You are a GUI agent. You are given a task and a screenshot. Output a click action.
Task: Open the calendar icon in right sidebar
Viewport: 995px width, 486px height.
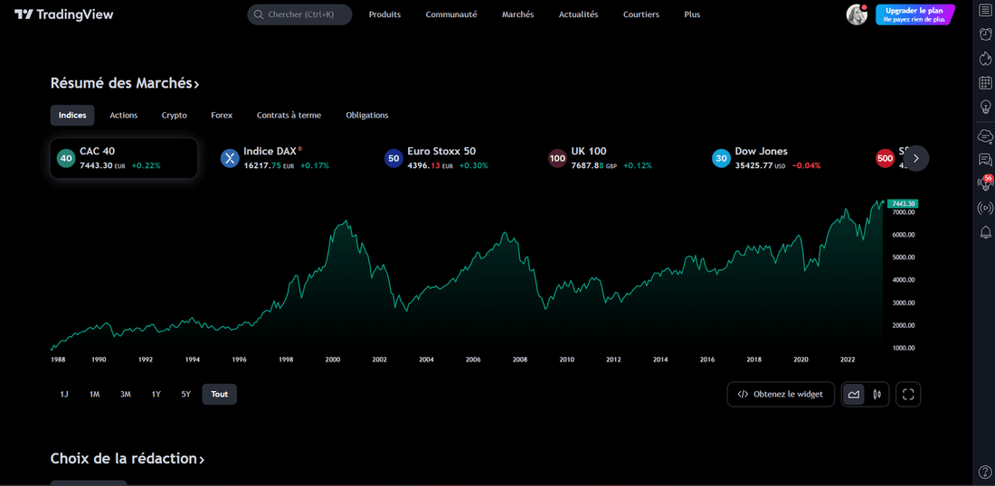985,82
